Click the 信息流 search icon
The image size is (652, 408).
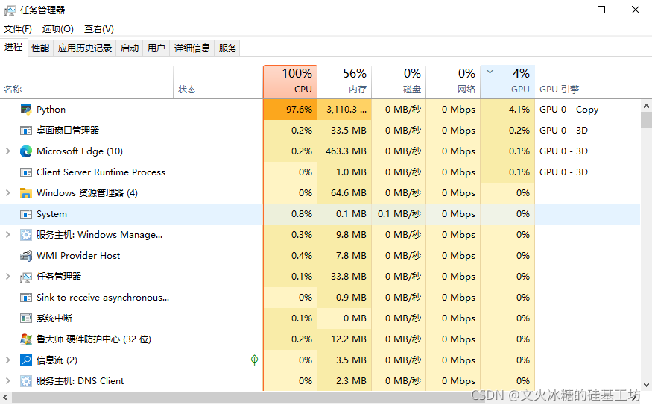26,360
